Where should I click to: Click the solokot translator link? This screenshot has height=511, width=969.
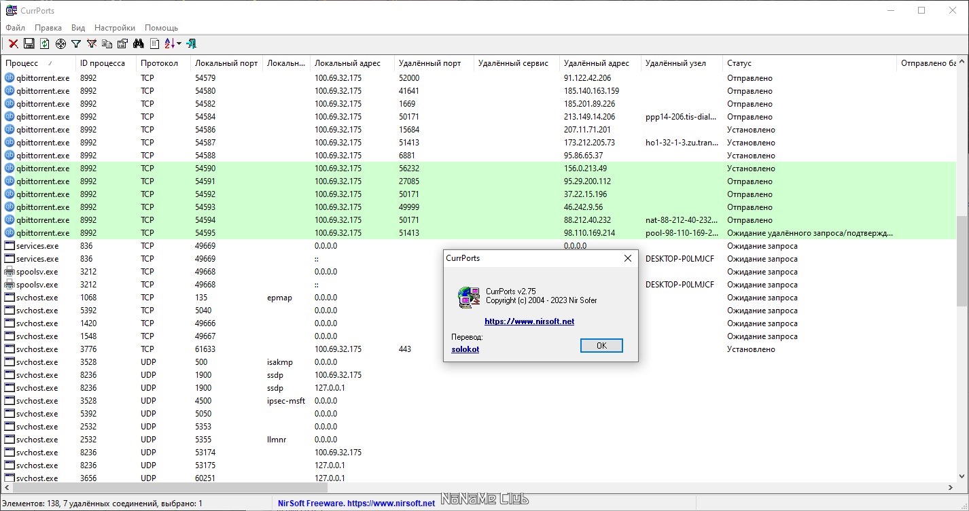pos(465,349)
